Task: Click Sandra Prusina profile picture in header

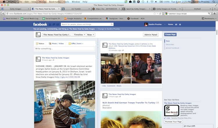Action: click(146, 24)
